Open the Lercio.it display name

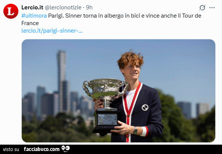(32, 7)
